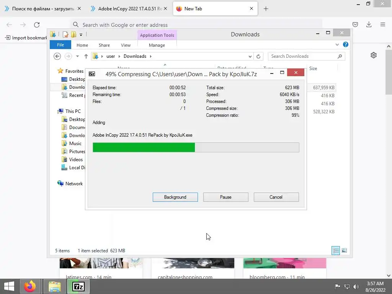Open Pocket save icon in Firefox

point(355,24)
